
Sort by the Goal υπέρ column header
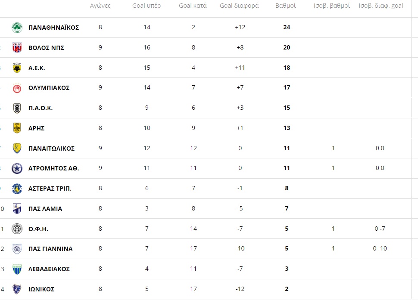tap(147, 6)
